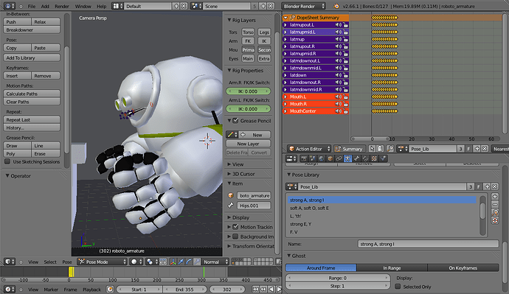The width and height of the screenshot is (509, 294).
Task: Open the Render menu in top bar
Action: click(x=62, y=6)
